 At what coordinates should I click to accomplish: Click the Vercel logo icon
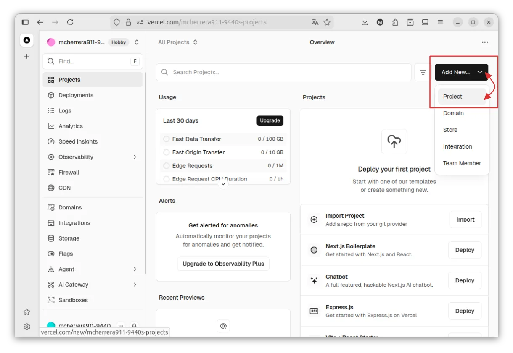(26, 40)
